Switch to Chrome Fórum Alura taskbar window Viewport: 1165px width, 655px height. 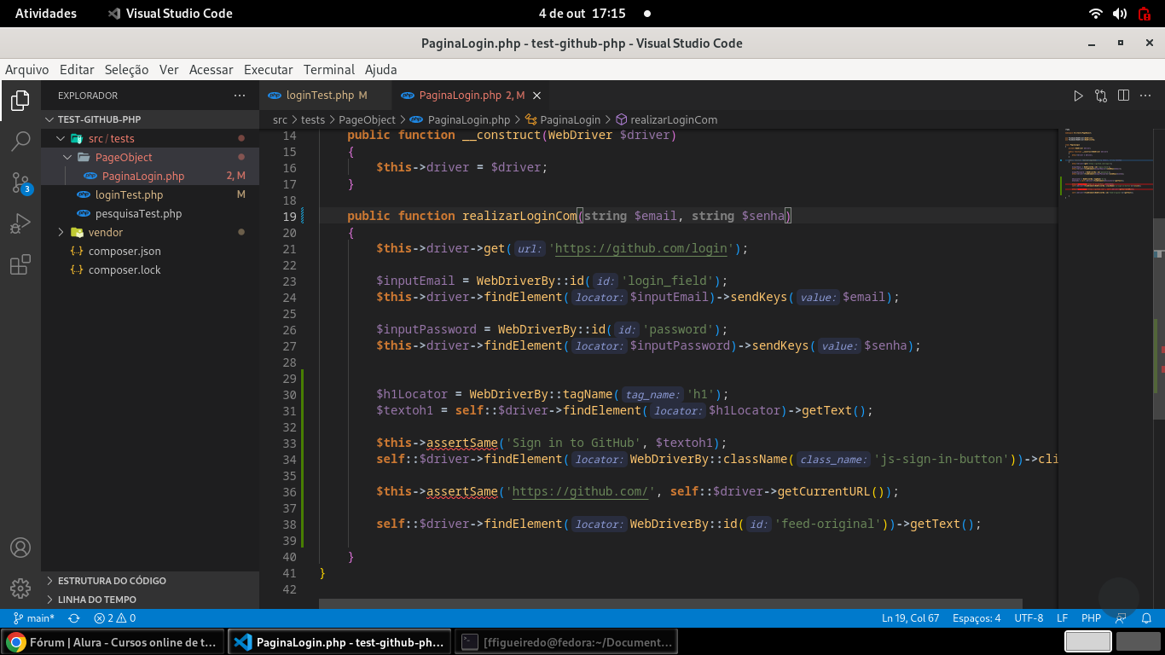pyautogui.click(x=113, y=642)
